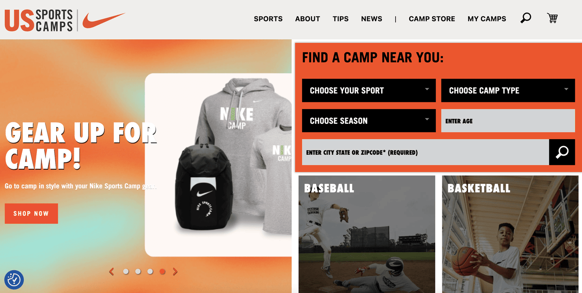The height and width of the screenshot is (293, 582).
Task: Go to previous carousel slide arrow
Action: pyautogui.click(x=112, y=272)
